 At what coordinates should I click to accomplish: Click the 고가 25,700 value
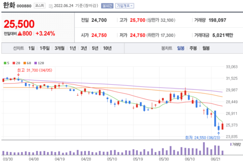[137, 20]
